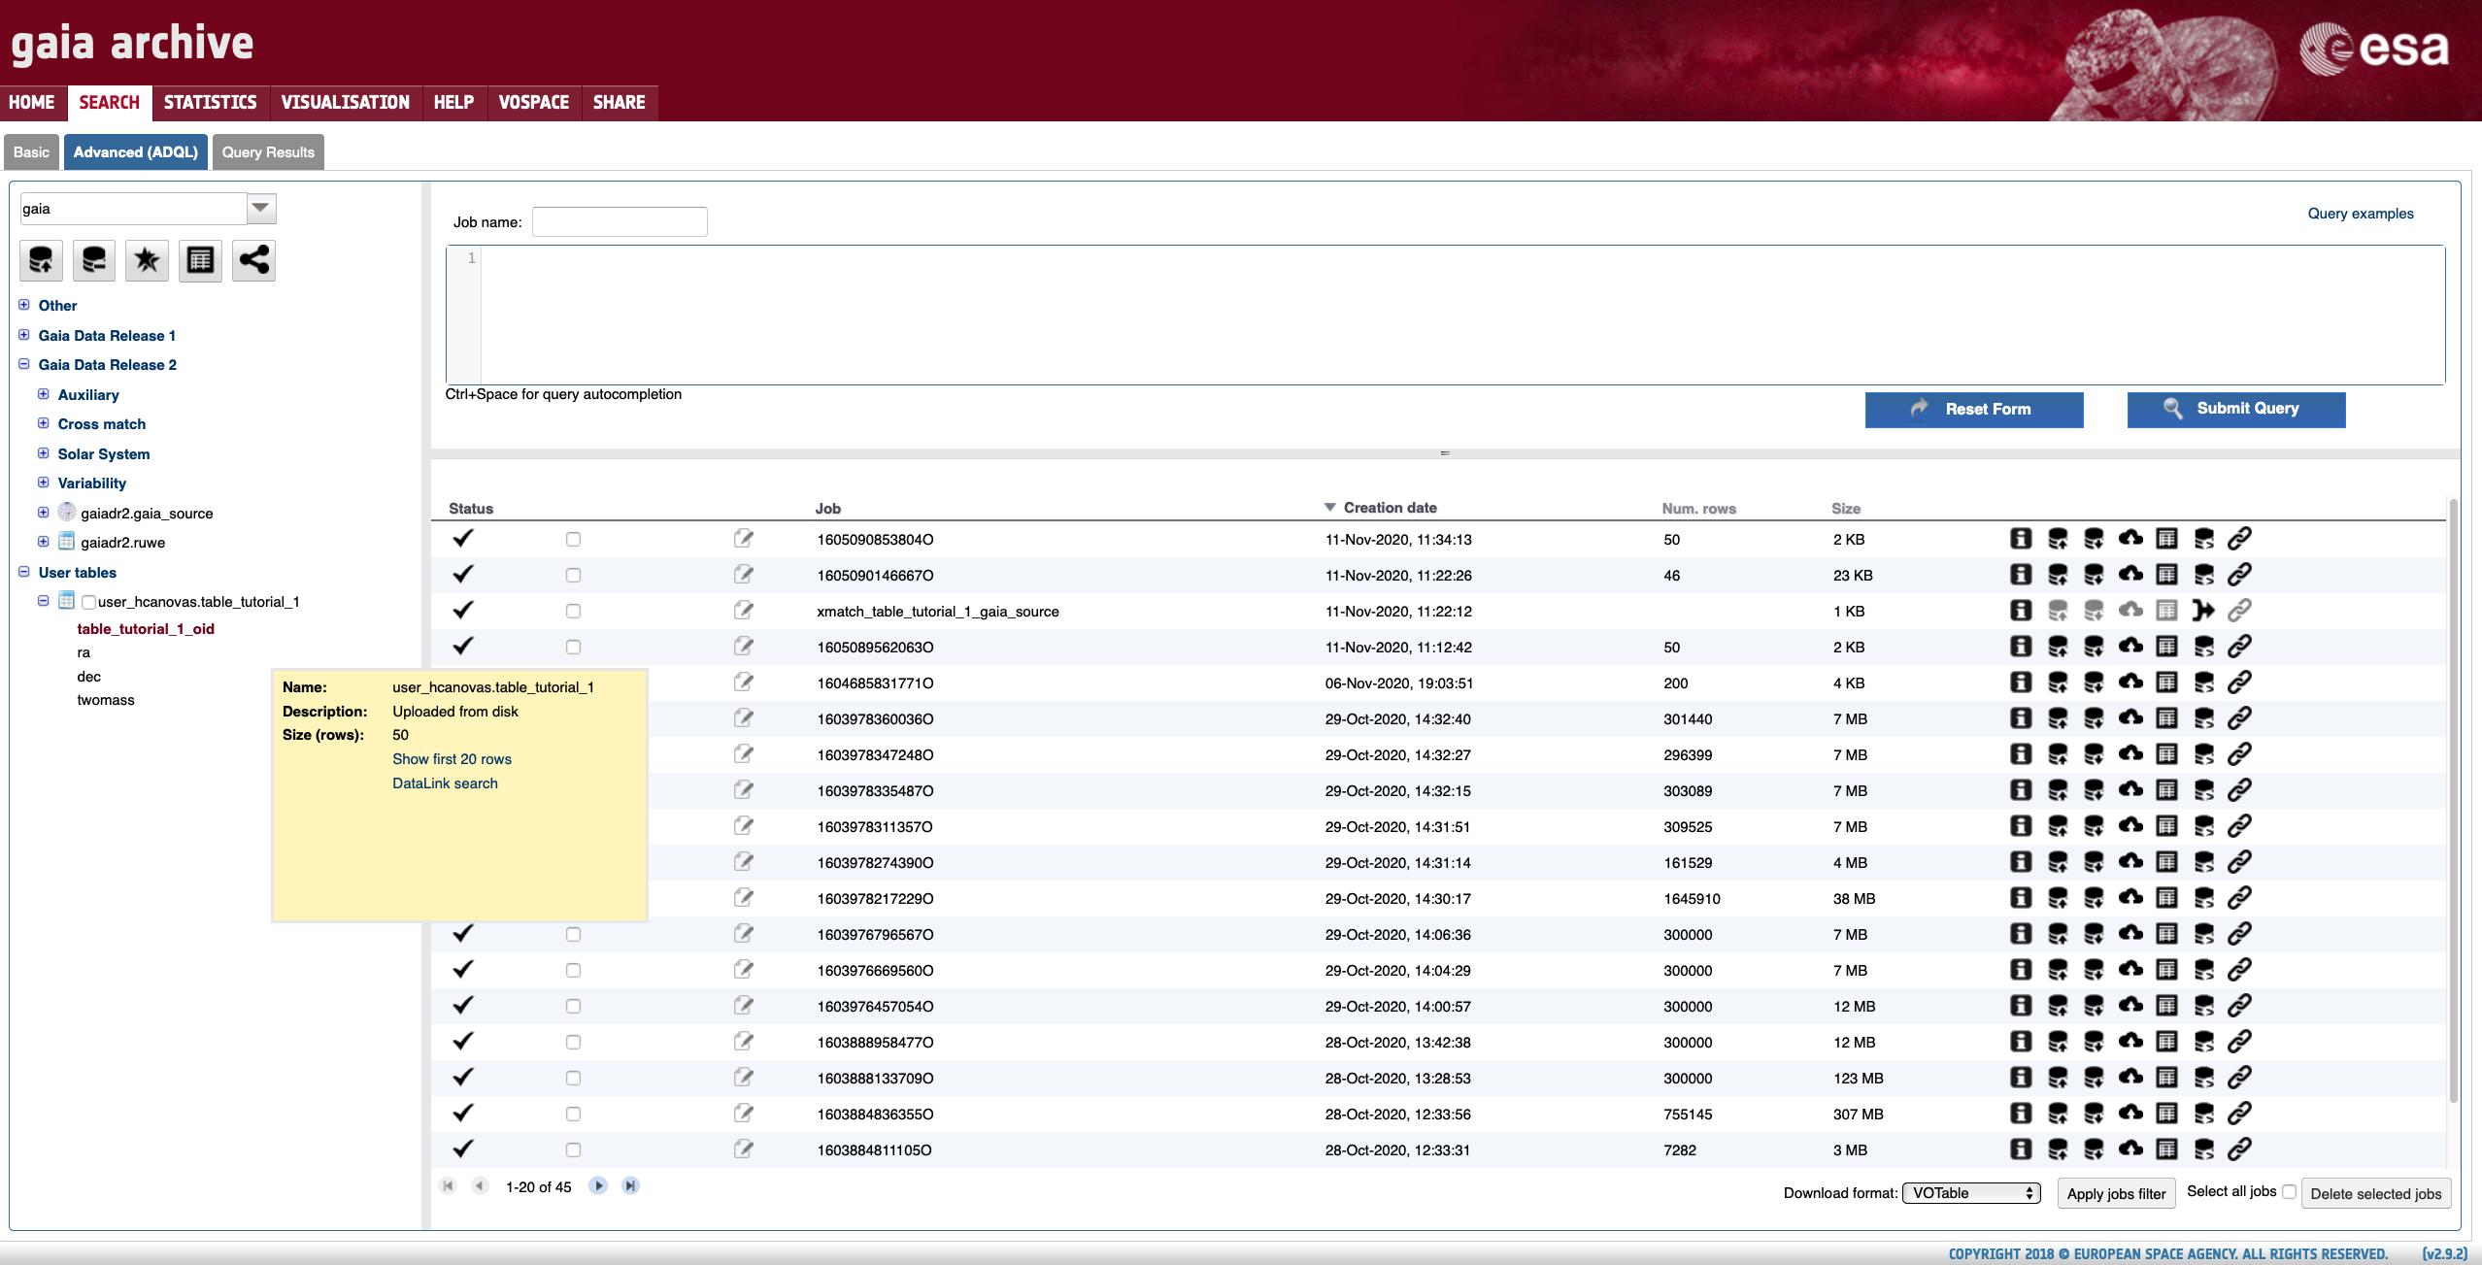2482x1265 pixels.
Task: Tick checkbox for job 1603884811105O
Action: click(x=573, y=1150)
